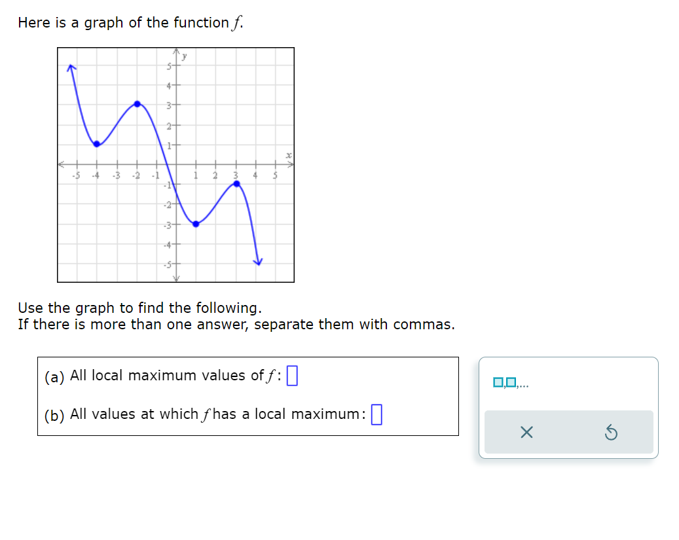This screenshot has width=679, height=540.
Task: Click the x-axis arrow label on the graph
Action: pyautogui.click(x=288, y=154)
